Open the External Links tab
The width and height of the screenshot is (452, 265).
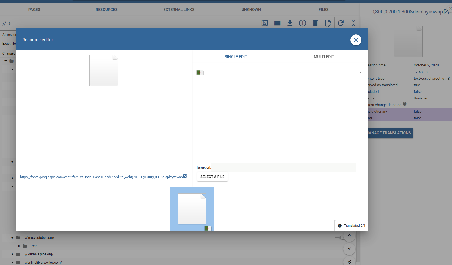click(179, 10)
